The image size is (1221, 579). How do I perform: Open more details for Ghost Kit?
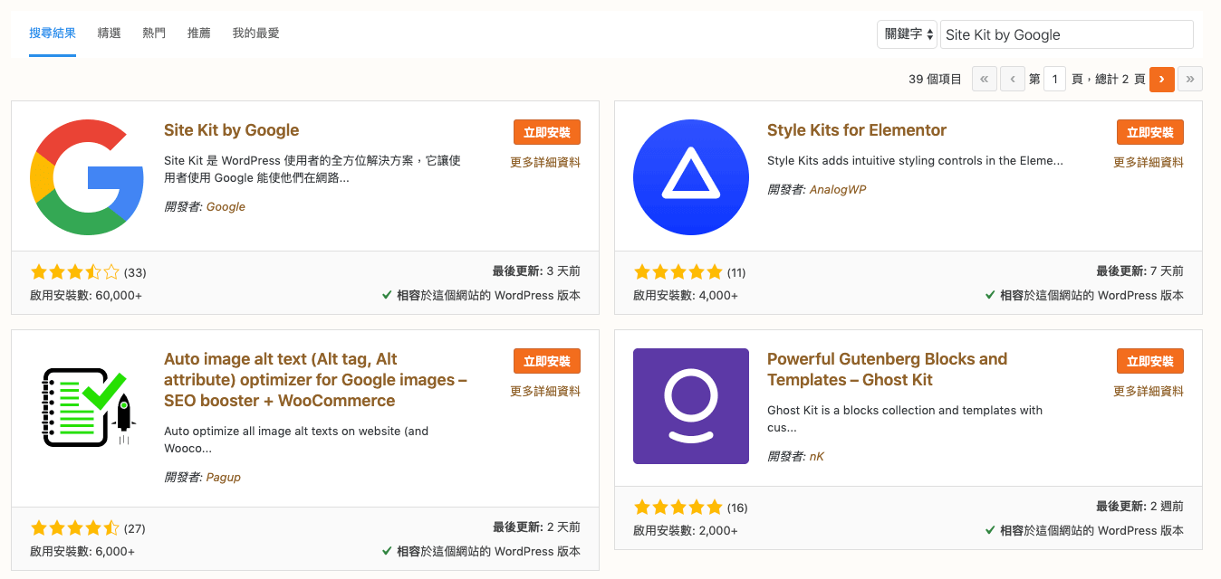click(1149, 392)
